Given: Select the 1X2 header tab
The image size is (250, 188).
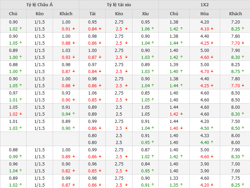Looking at the screenshot, I should (x=204, y=5).
